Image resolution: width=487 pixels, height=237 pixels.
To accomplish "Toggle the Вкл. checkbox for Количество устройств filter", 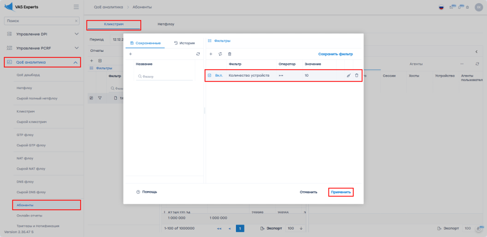I will [x=209, y=75].
